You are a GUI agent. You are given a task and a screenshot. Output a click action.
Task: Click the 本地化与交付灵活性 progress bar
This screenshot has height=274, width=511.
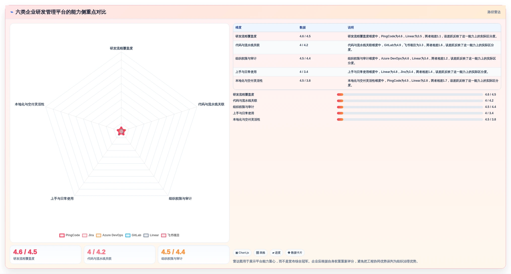pos(410,119)
